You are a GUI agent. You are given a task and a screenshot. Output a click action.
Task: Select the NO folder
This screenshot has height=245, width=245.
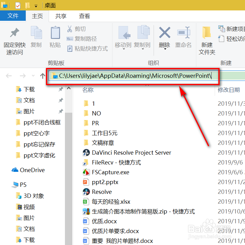[92, 113]
